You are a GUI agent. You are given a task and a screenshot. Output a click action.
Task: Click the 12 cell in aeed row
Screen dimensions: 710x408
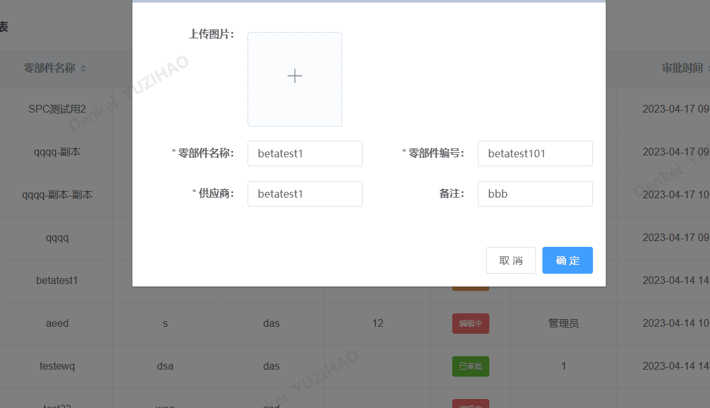coord(377,324)
